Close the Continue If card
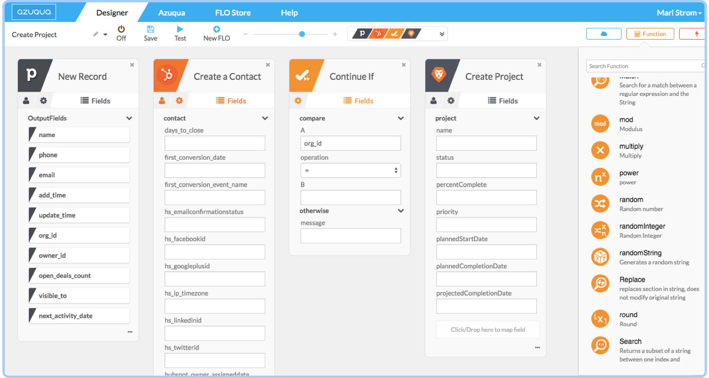 [x=404, y=65]
